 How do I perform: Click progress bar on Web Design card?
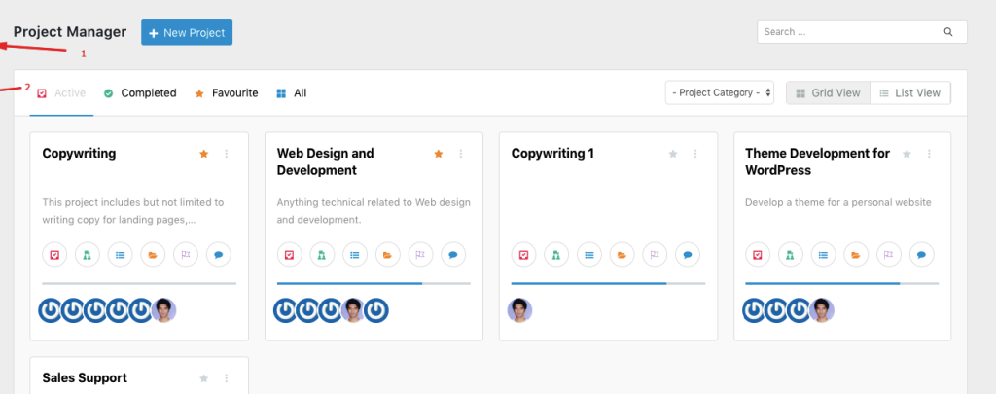tap(374, 283)
